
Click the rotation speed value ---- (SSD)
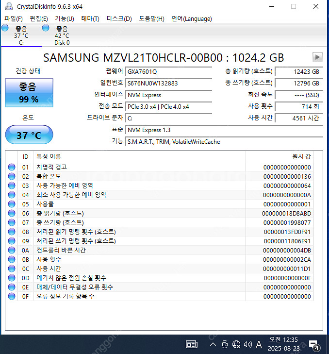click(x=299, y=95)
